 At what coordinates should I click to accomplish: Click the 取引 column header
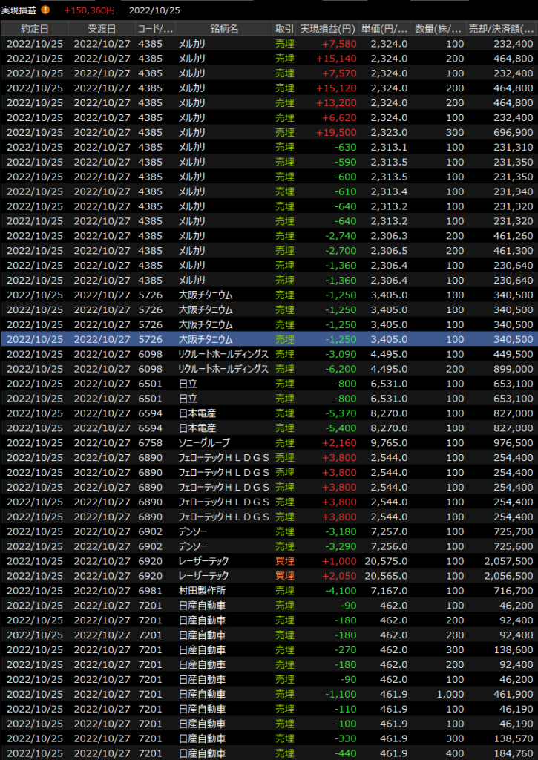click(x=284, y=28)
